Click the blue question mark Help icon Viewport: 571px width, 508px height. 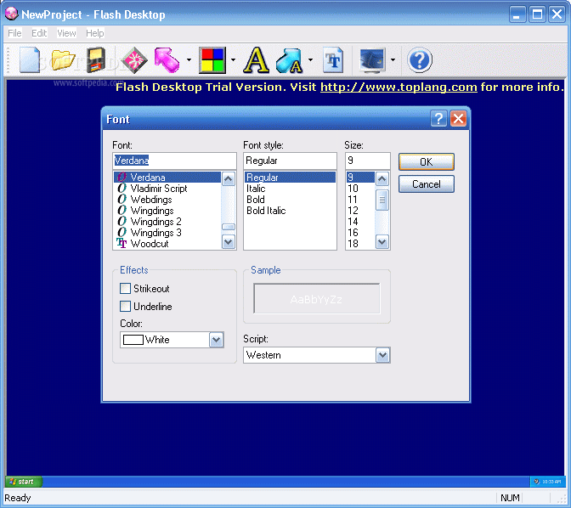click(420, 59)
